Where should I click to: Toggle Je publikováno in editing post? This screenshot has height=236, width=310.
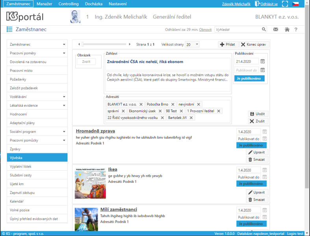pyautogui.click(x=249, y=78)
